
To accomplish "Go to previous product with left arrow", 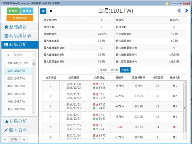I will (179, 11).
